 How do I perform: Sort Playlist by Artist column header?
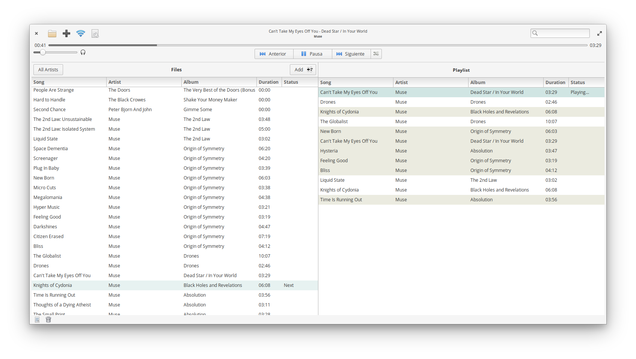pyautogui.click(x=431, y=82)
